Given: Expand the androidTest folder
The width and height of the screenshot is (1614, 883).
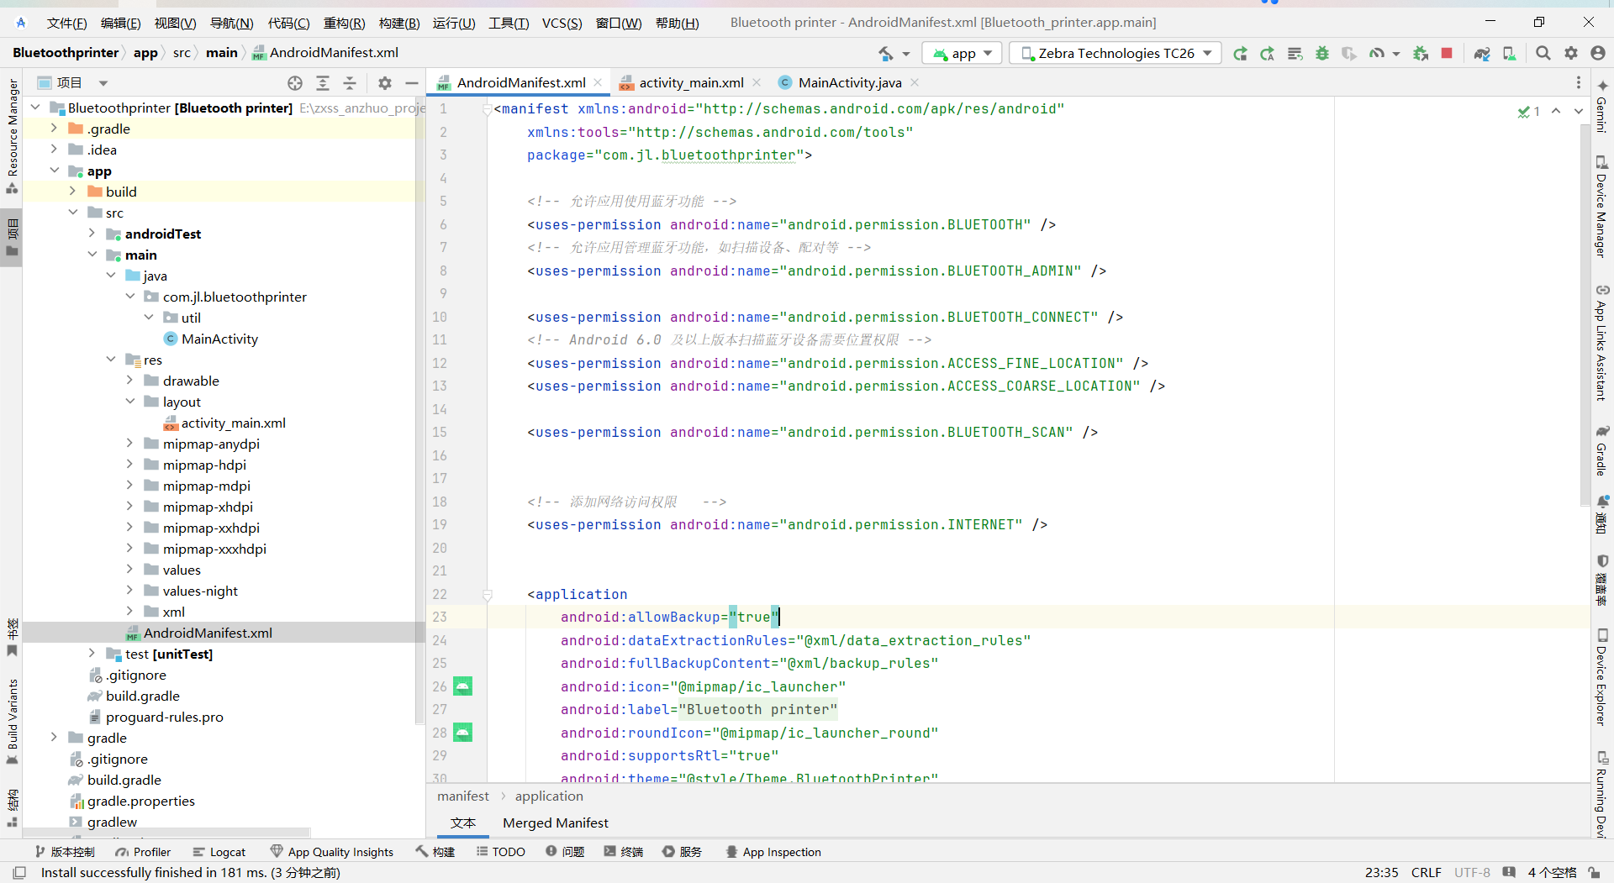Looking at the screenshot, I should (92, 233).
